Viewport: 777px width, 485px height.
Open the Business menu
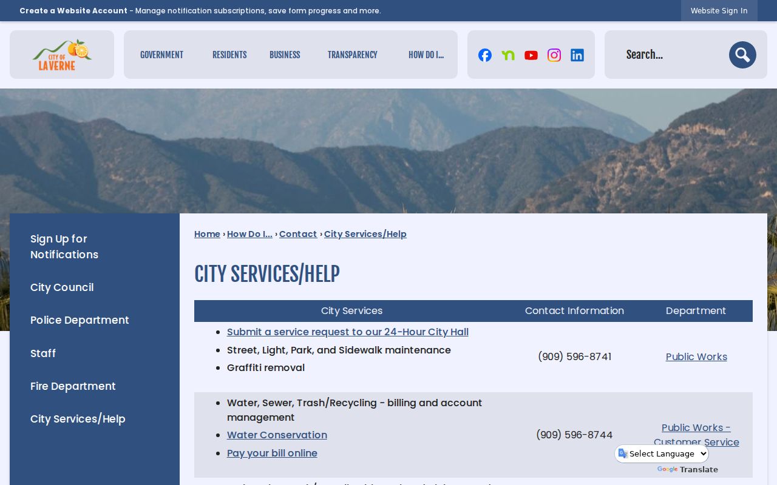285,55
